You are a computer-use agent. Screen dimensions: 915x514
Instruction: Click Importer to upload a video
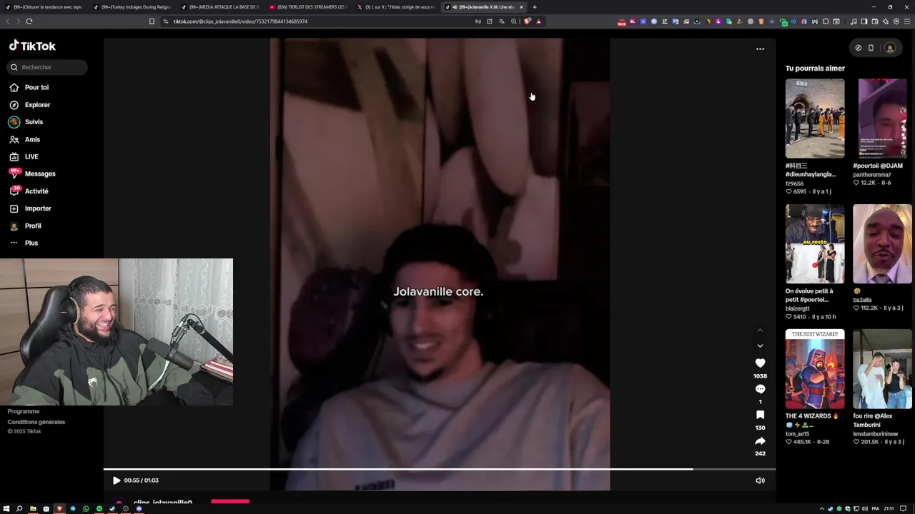tap(31, 208)
